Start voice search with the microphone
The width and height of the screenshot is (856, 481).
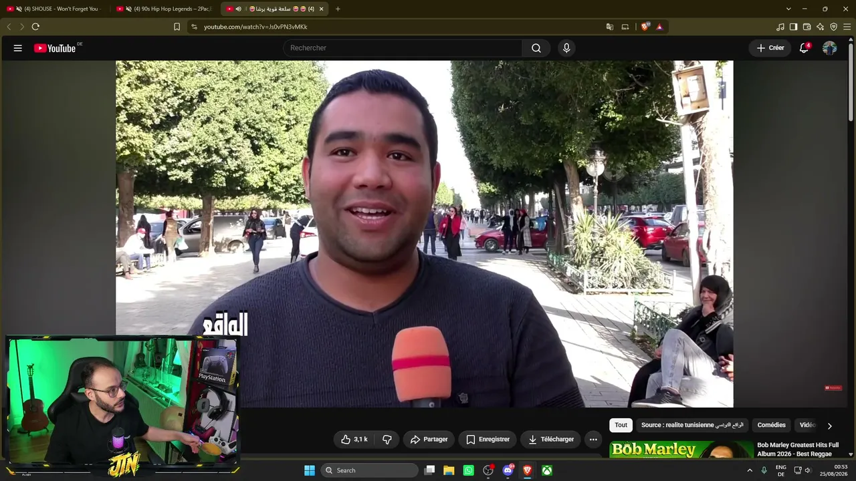566,48
